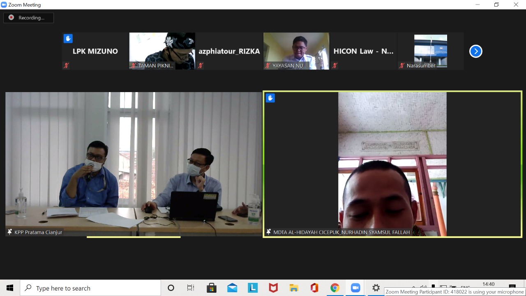Show next participants with the right arrow

click(x=475, y=51)
